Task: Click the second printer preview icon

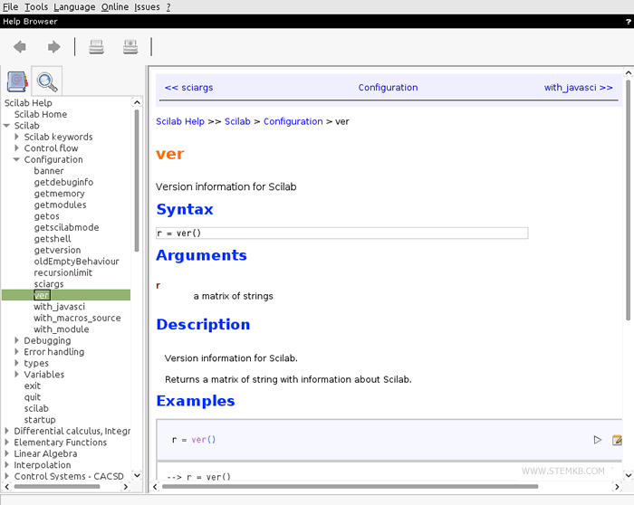Action: tap(130, 47)
